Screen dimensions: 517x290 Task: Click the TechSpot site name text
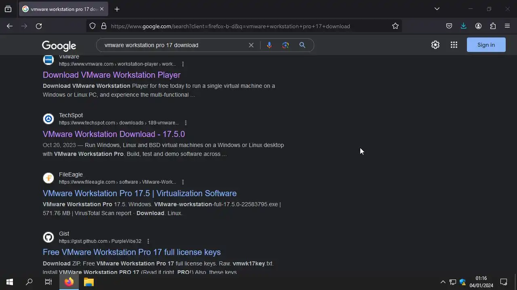(x=71, y=115)
